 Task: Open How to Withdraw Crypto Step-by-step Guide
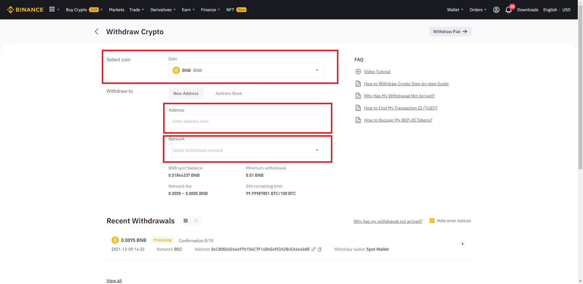[406, 84]
